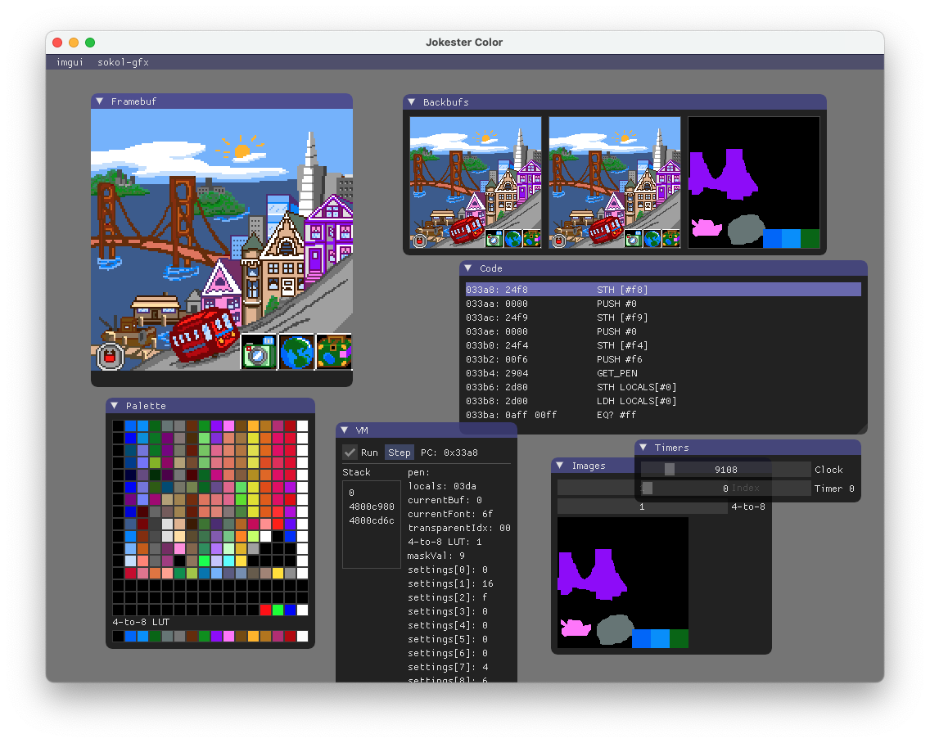This screenshot has width=930, height=743.
Task: Click the Jokester Color window title
Action: [464, 42]
